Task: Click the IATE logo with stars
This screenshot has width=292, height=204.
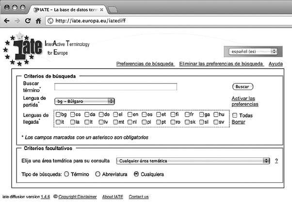Action: click(23, 49)
